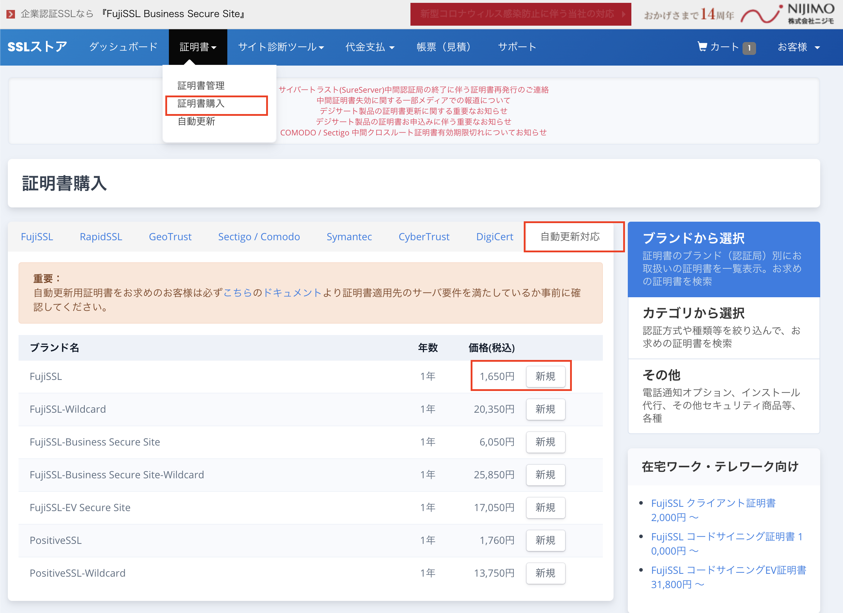
Task: Click 新規 for FujiSSL-EV Secure Site
Action: (x=545, y=508)
